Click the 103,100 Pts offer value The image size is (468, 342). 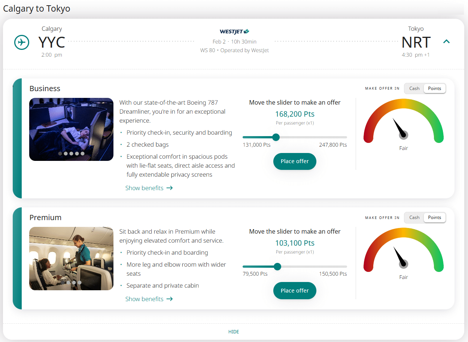pyautogui.click(x=295, y=243)
